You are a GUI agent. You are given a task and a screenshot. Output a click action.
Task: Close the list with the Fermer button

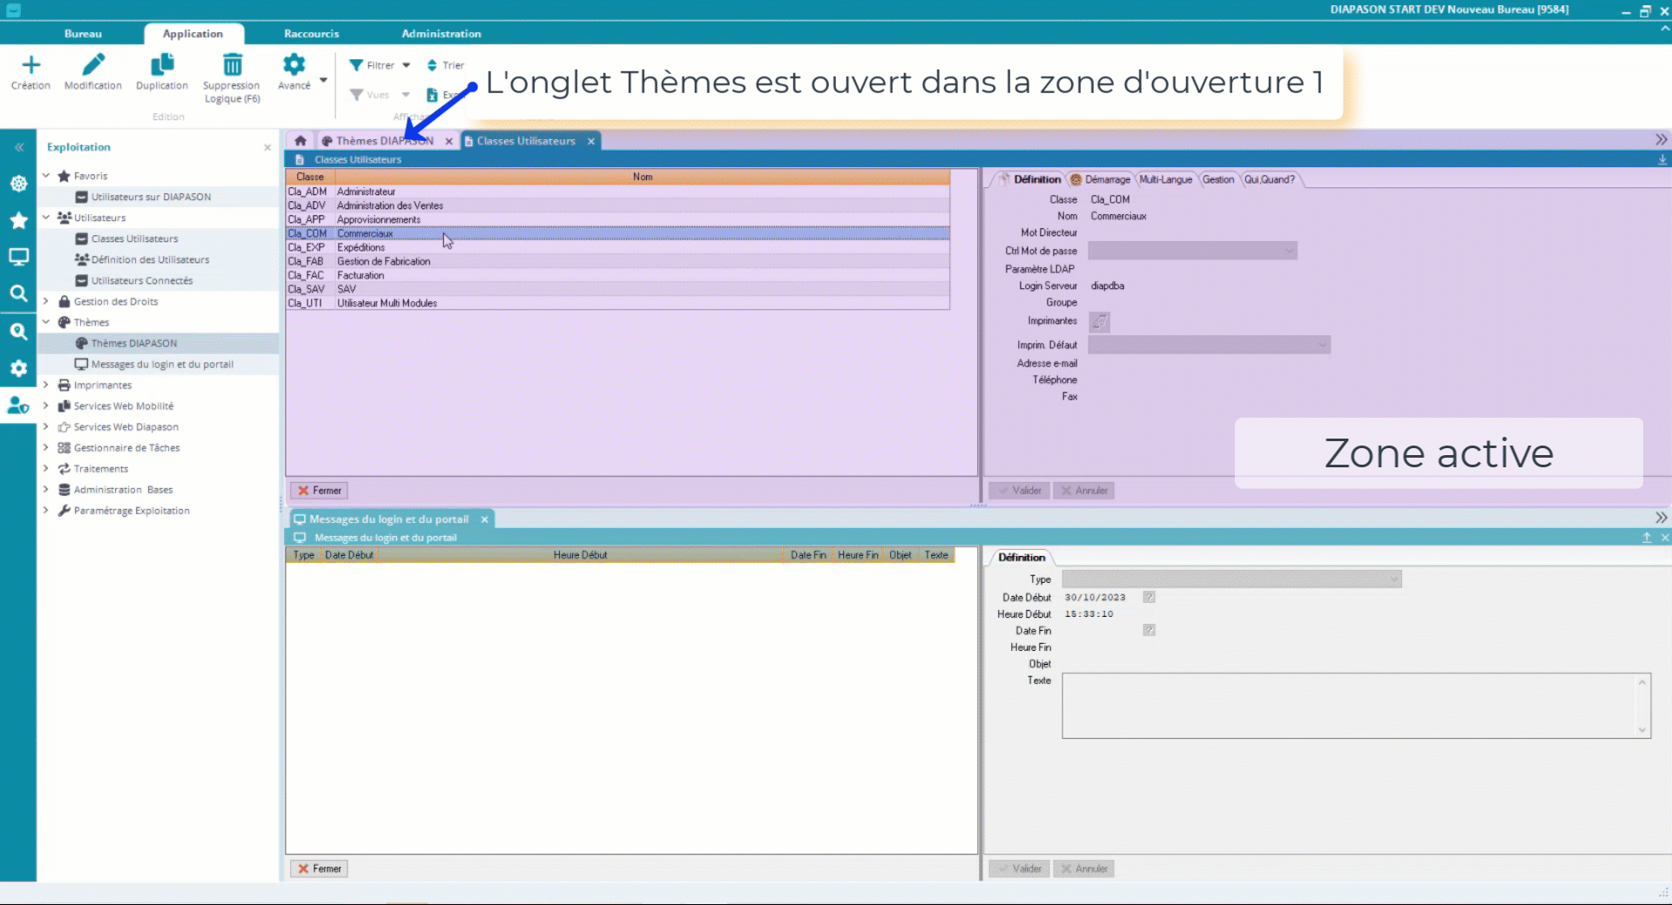tap(319, 490)
